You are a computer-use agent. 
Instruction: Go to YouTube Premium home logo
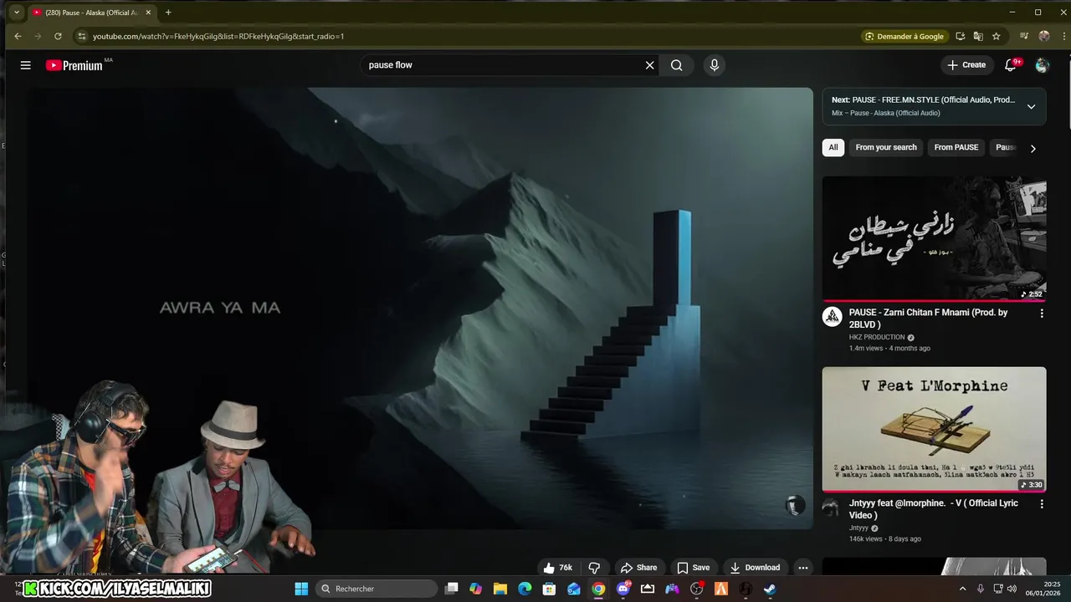(74, 65)
